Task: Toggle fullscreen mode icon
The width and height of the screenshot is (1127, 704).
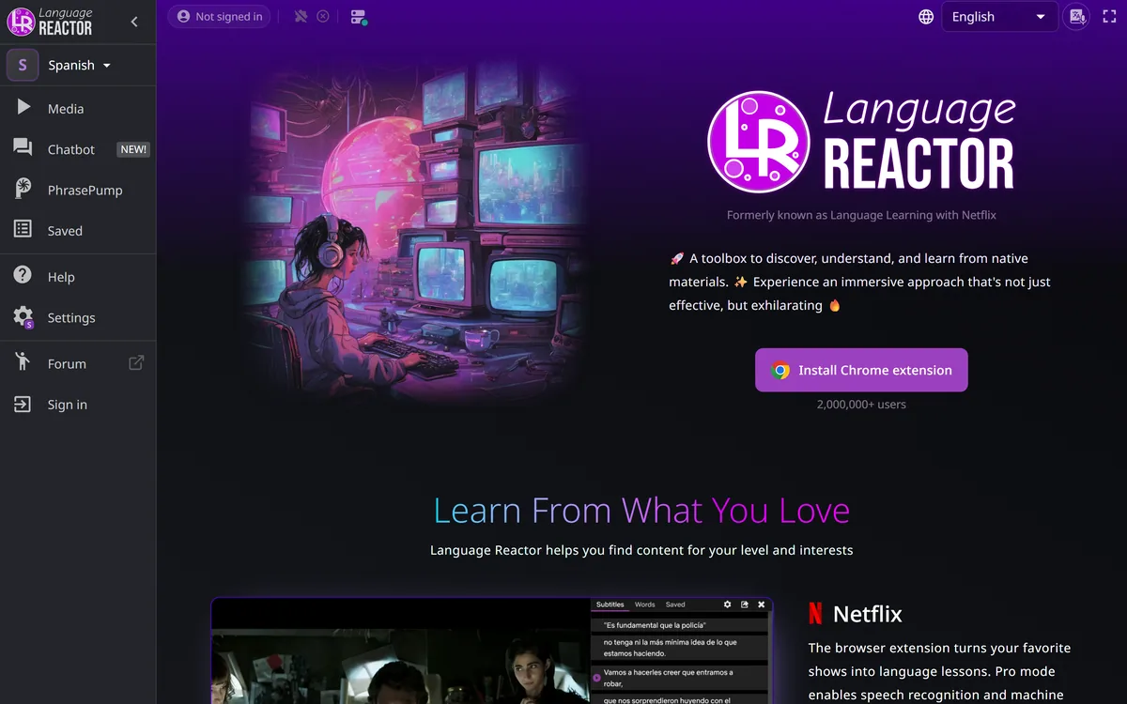Action: (1109, 17)
